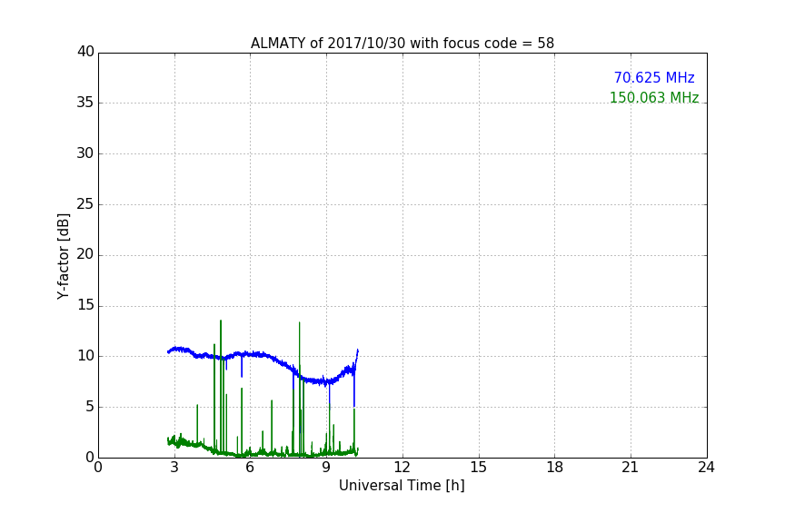785x523 pixels.
Task: Click the y-axis tick label '25'
Action: 85,203
